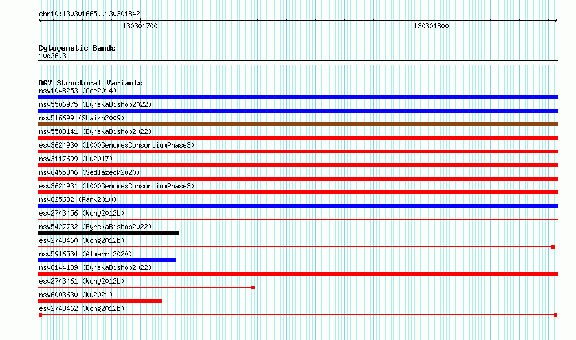
Task: Click the left scroll arrow on ruler
Action: (x=40, y=21)
